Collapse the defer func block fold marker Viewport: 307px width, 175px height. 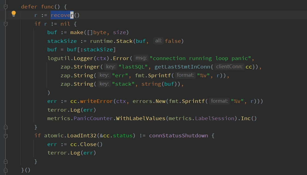point(5,7)
